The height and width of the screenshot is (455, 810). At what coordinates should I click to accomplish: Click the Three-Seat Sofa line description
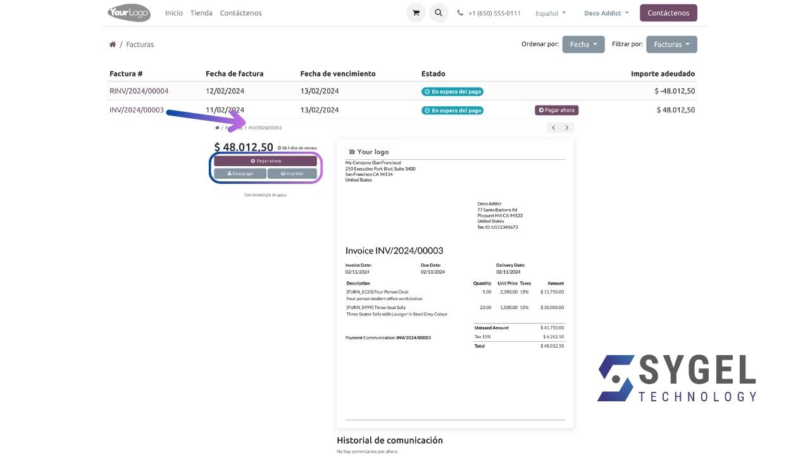point(376,307)
